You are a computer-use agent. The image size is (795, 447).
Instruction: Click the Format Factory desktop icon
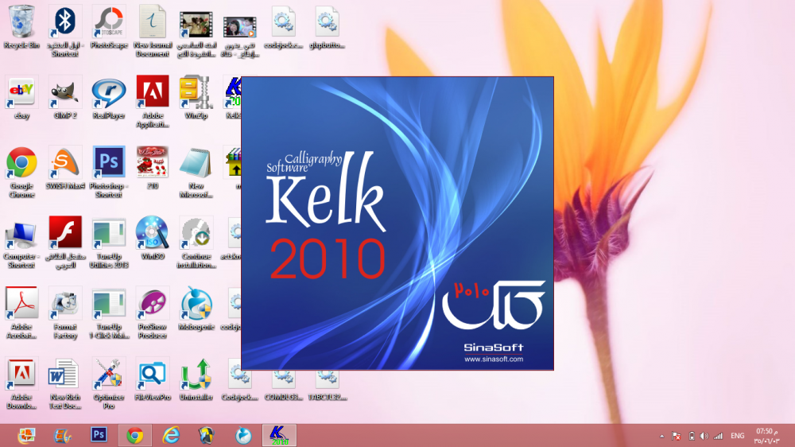click(65, 305)
